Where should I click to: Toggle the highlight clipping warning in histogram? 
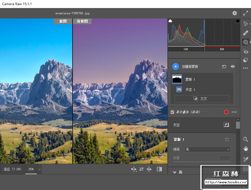pos(237,21)
